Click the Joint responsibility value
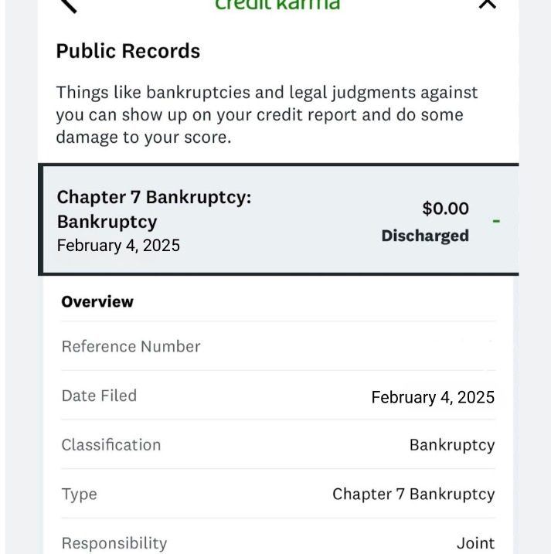The image size is (551, 554). (x=475, y=543)
